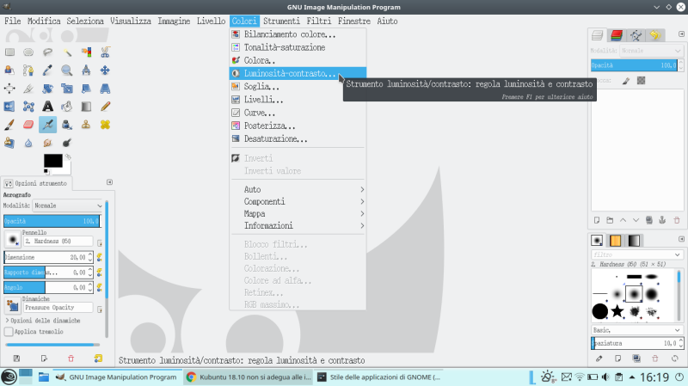Select the Rotate tool
Screen dimensions: 688x386
(x=48, y=89)
